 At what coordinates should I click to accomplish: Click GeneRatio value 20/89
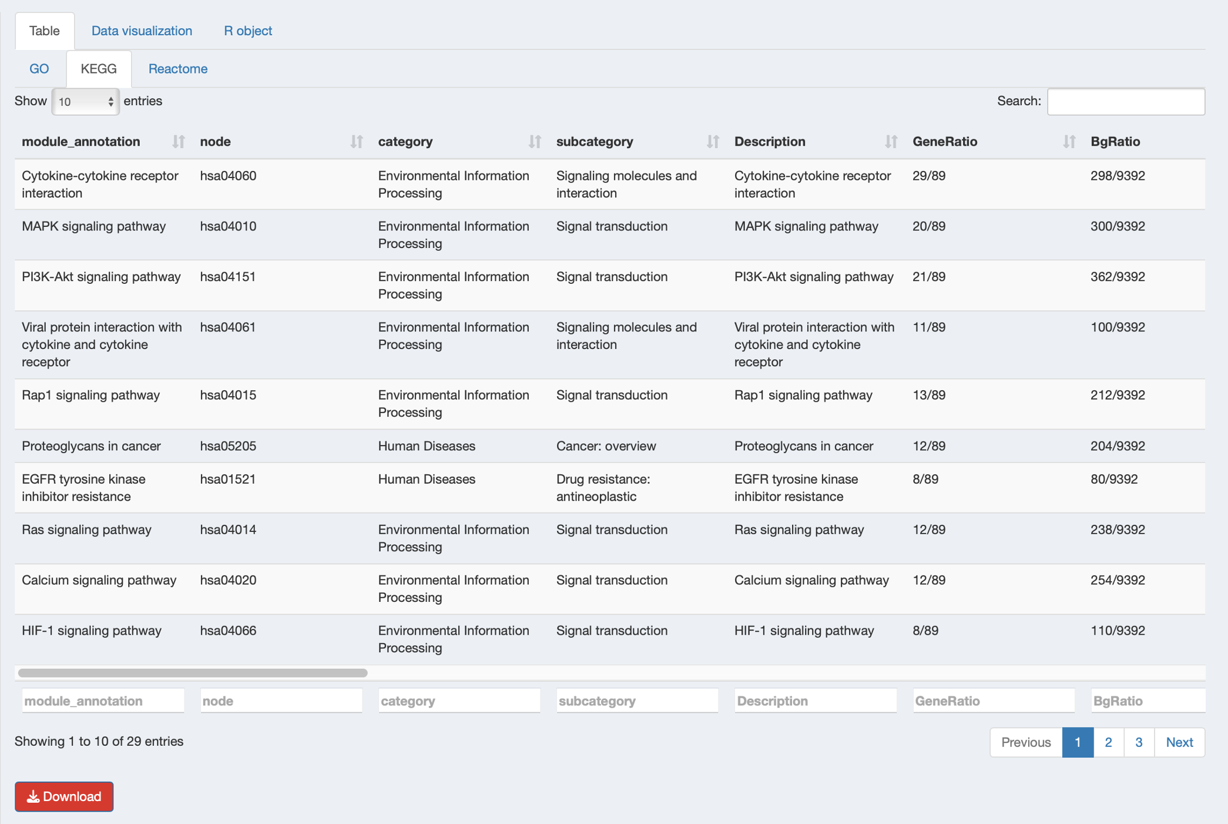[929, 226]
